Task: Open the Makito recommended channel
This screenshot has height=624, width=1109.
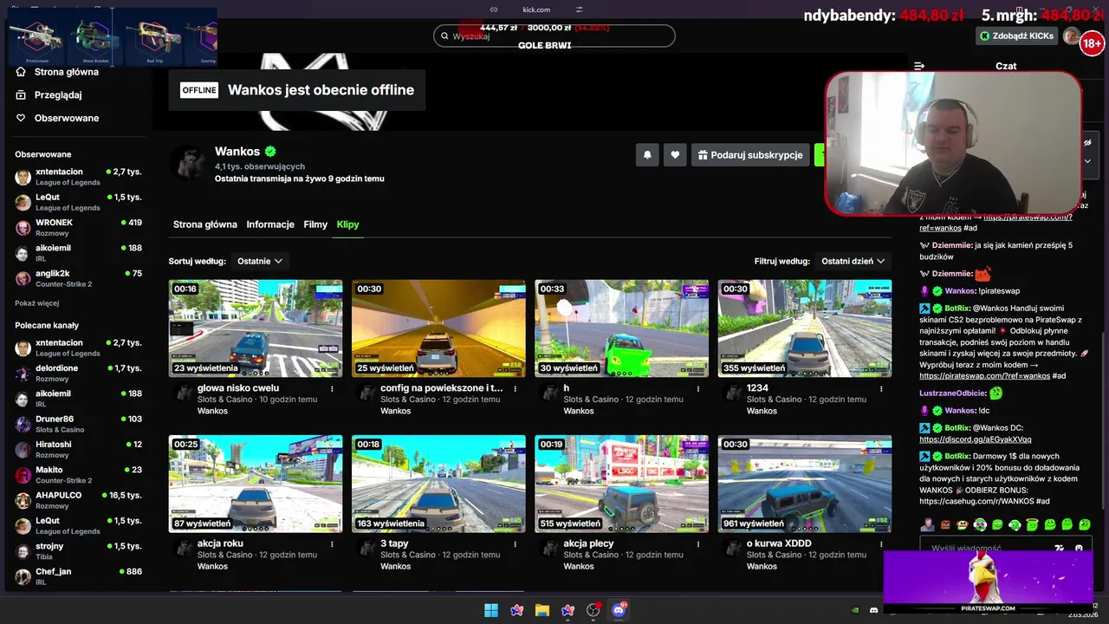Action: pos(78,474)
